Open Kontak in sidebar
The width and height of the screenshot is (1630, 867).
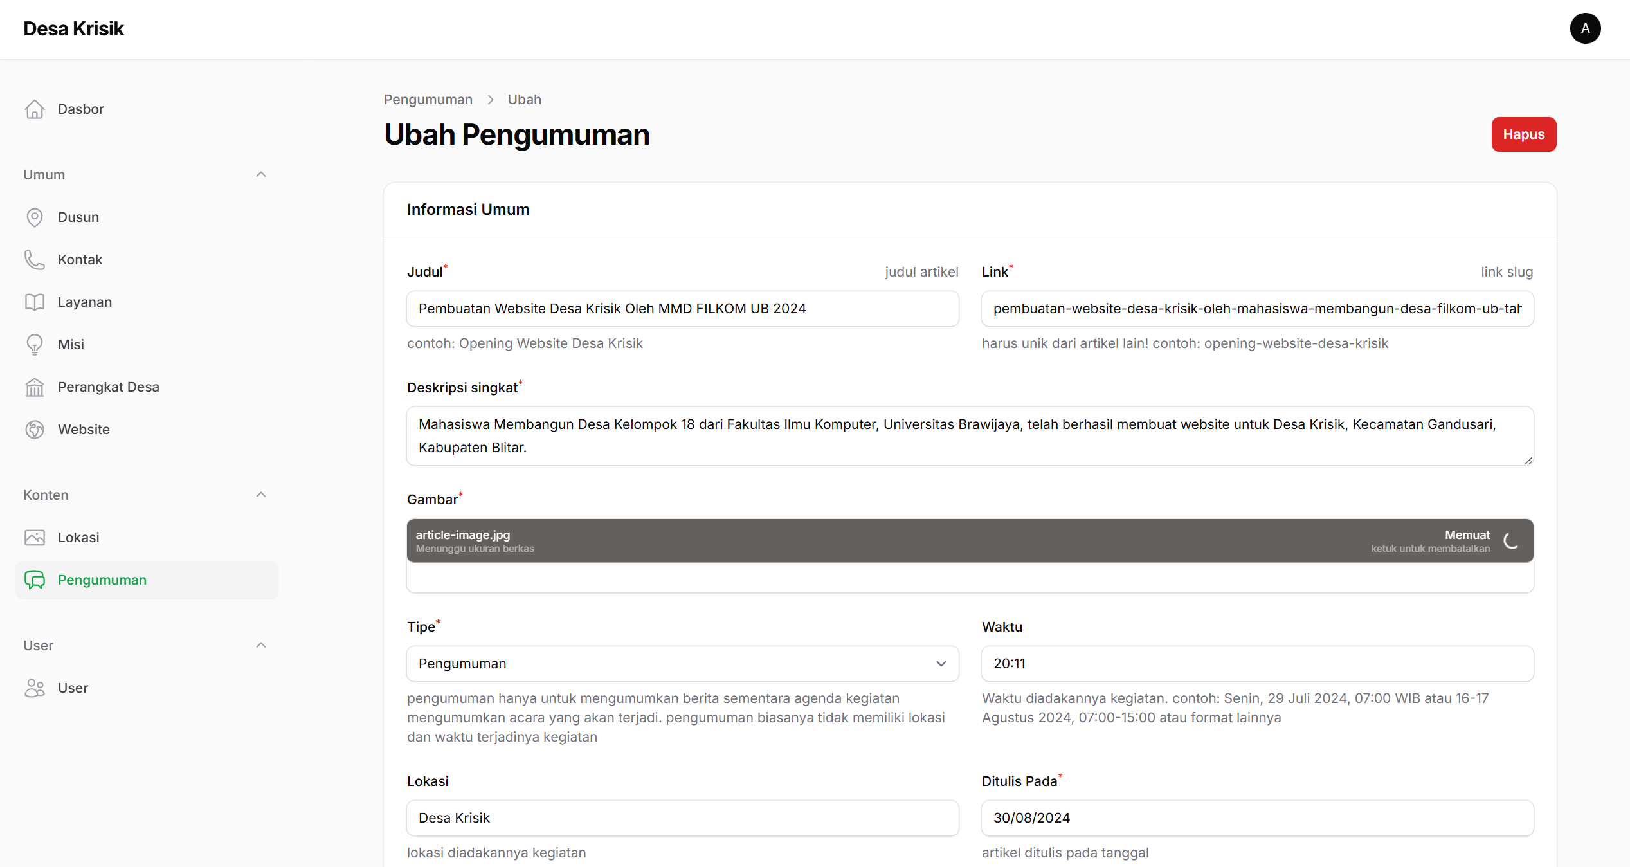tap(147, 260)
